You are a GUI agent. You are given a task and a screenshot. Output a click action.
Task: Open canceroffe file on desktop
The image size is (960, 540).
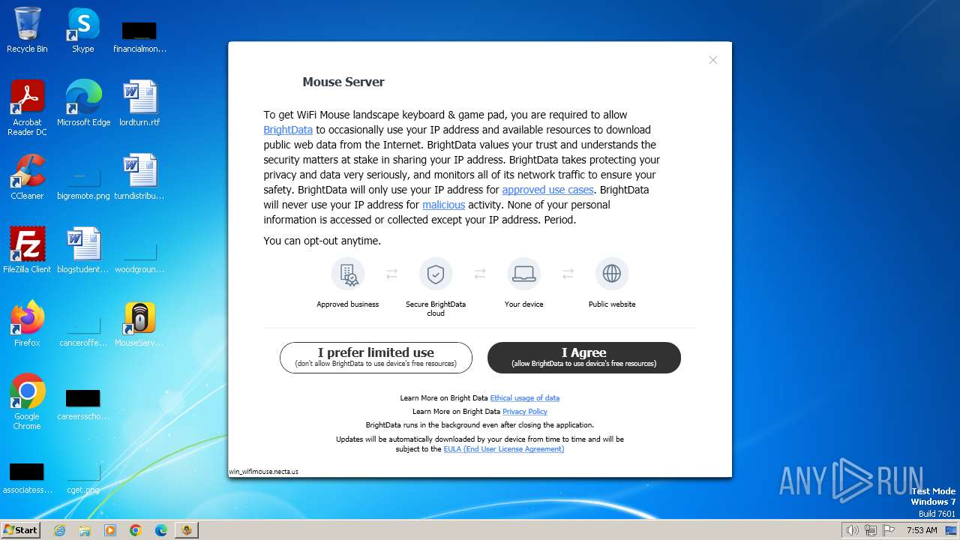click(83, 331)
